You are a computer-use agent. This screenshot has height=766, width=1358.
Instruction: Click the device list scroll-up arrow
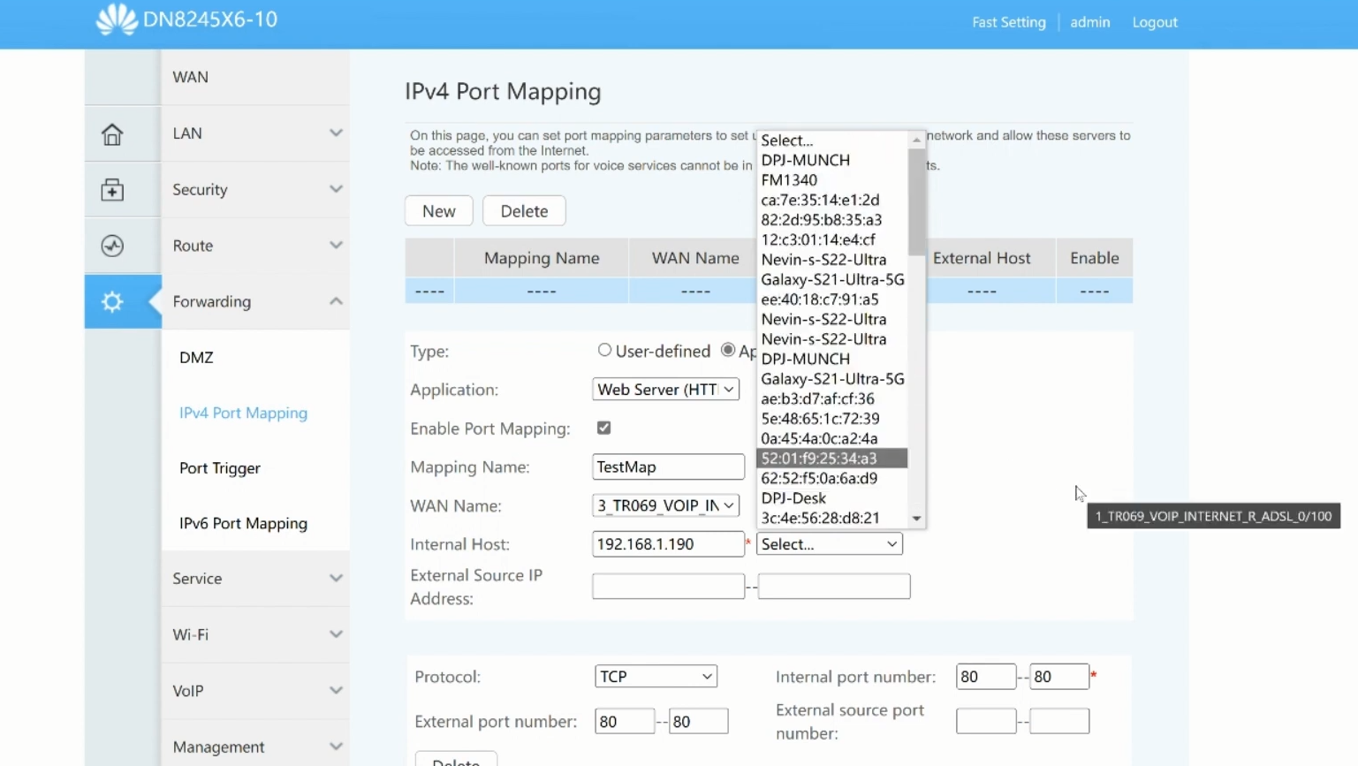[916, 140]
